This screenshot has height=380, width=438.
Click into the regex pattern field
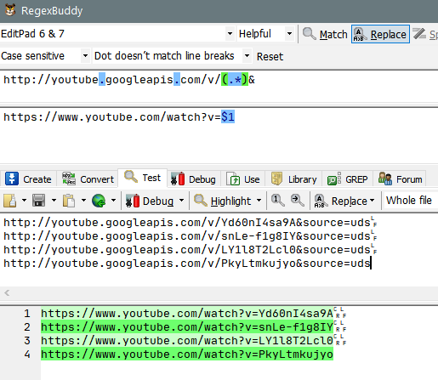(219, 87)
